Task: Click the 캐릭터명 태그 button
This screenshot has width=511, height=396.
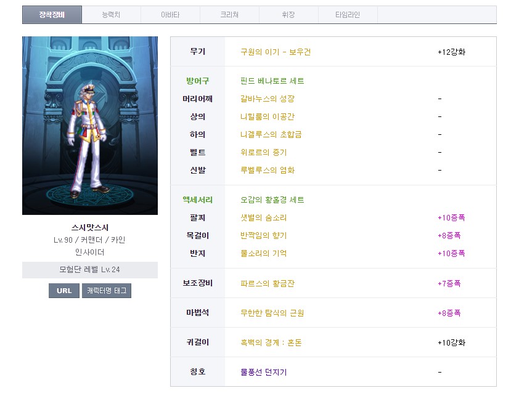Action: pyautogui.click(x=107, y=291)
